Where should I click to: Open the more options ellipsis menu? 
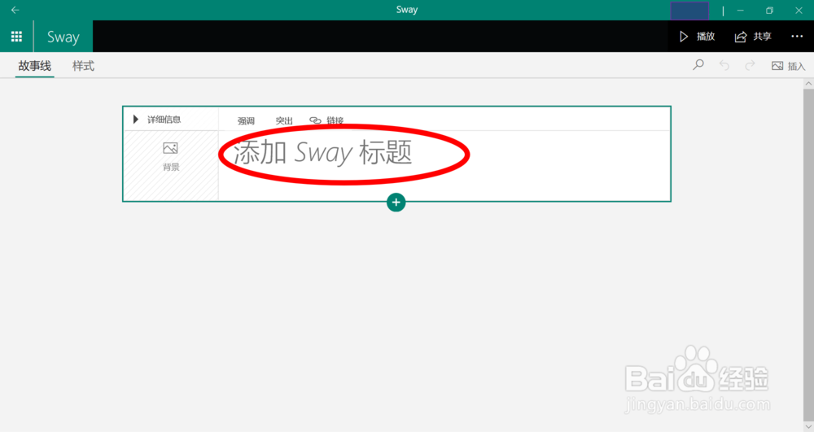tap(797, 37)
